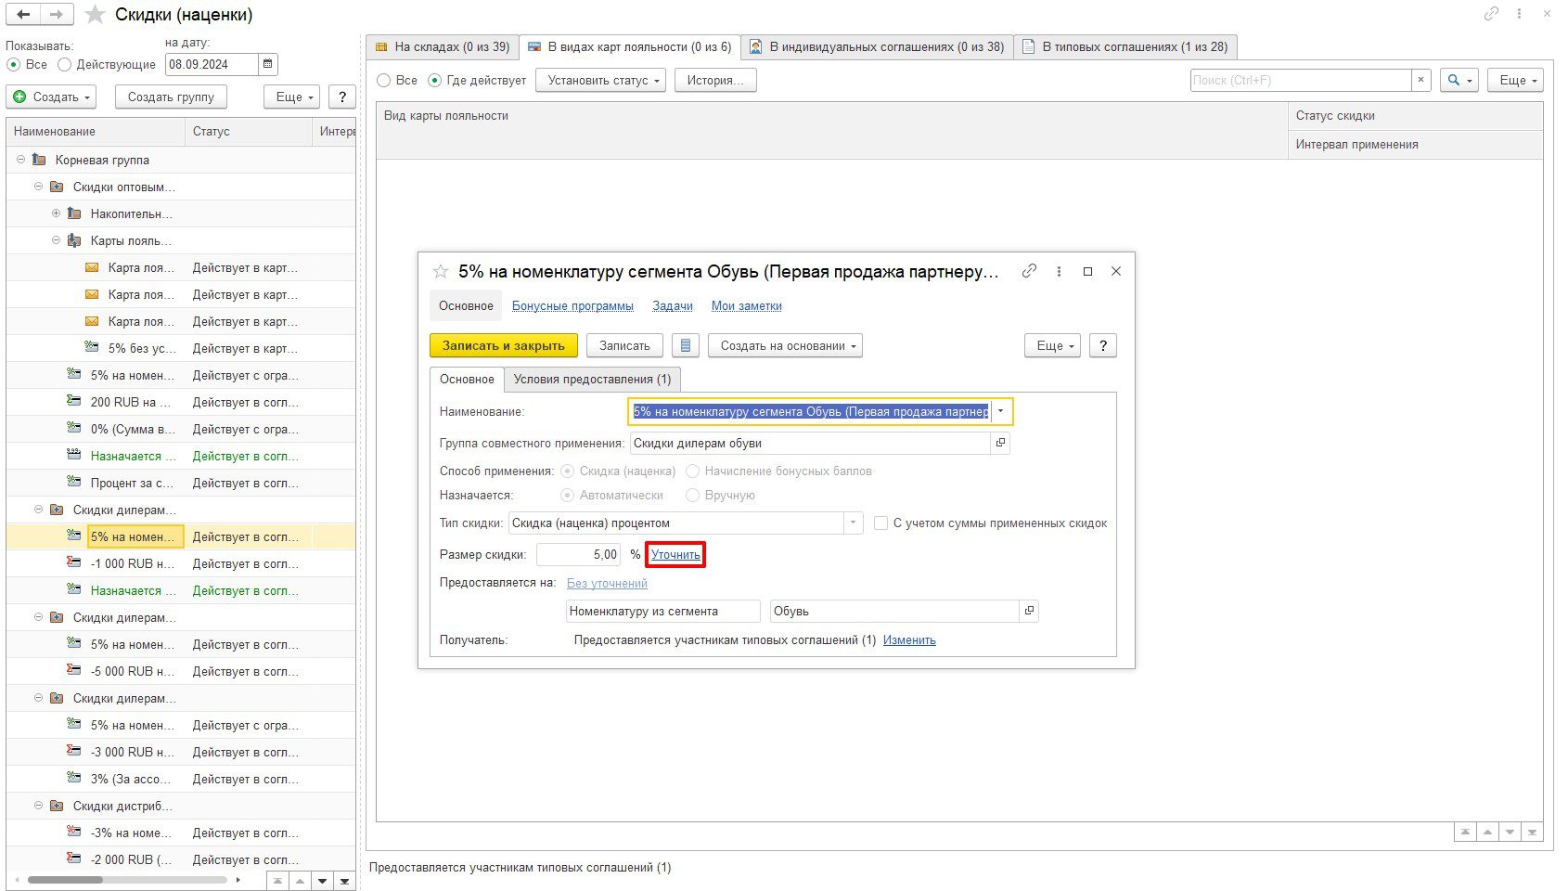This screenshot has width=1568, height=891.
Task: Click the Записать и закрыть button
Action: click(503, 346)
